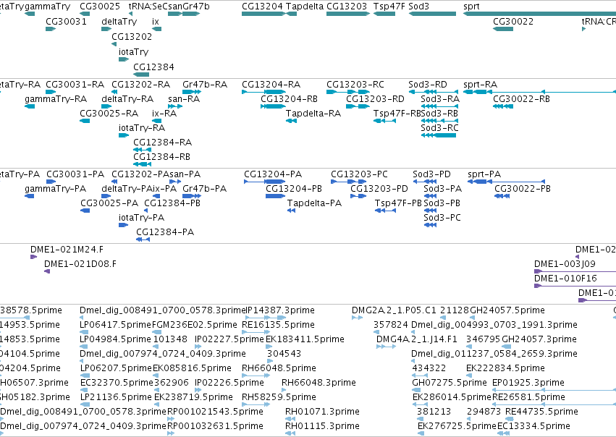Select transcript CG13202-RA
The height and width of the screenshot is (437, 616).
[x=140, y=85]
